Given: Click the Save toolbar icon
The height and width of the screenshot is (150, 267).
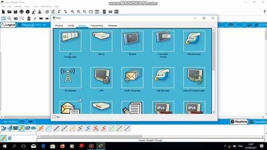Looking at the screenshot, I should pyautogui.click(x=15, y=12).
